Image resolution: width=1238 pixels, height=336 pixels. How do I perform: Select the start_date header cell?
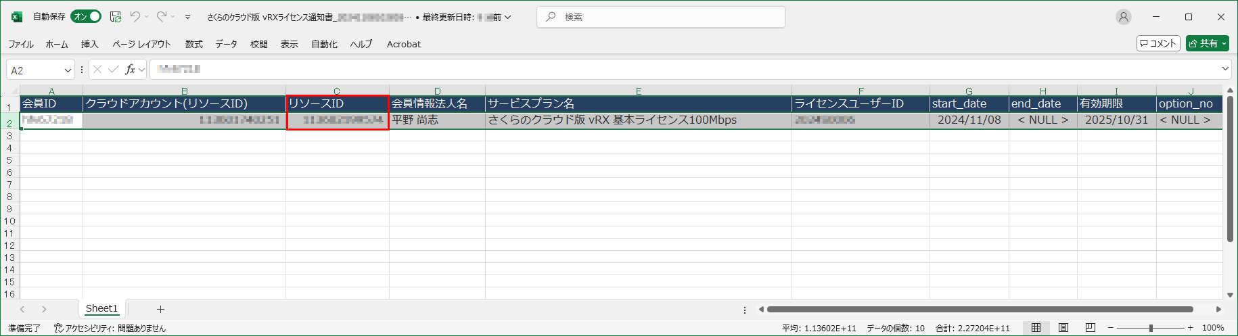(x=969, y=103)
